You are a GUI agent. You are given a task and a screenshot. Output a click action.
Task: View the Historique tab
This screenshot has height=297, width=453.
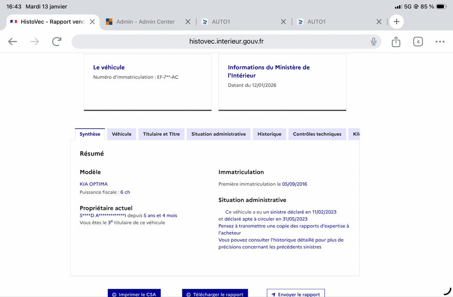tap(269, 134)
